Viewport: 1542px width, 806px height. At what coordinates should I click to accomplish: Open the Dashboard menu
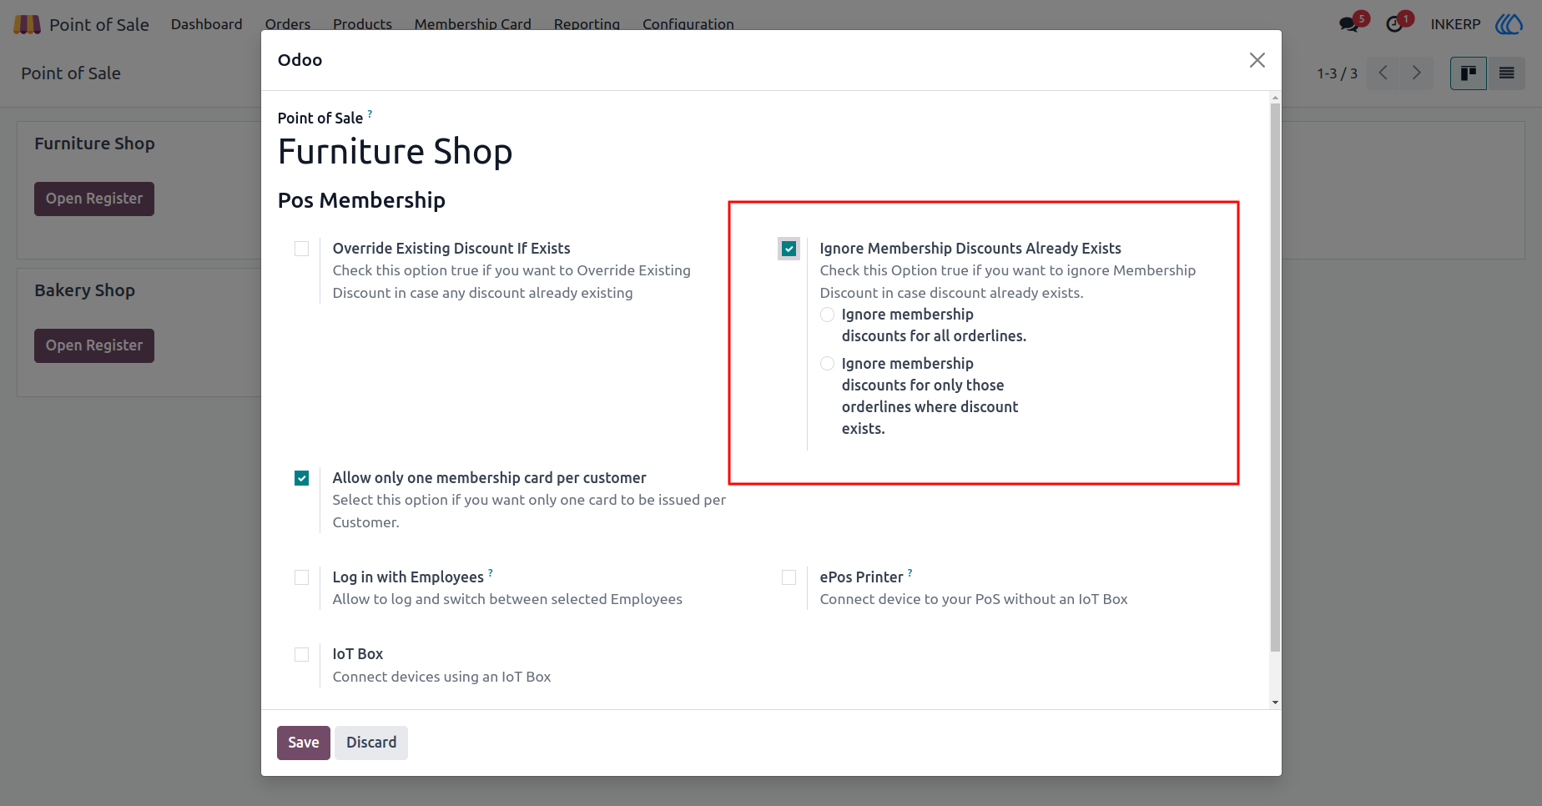pyautogui.click(x=206, y=24)
